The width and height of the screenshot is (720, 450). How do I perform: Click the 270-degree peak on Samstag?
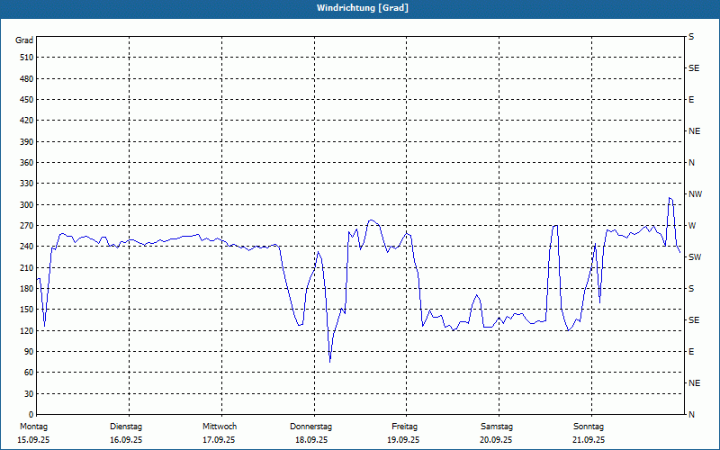coord(555,226)
